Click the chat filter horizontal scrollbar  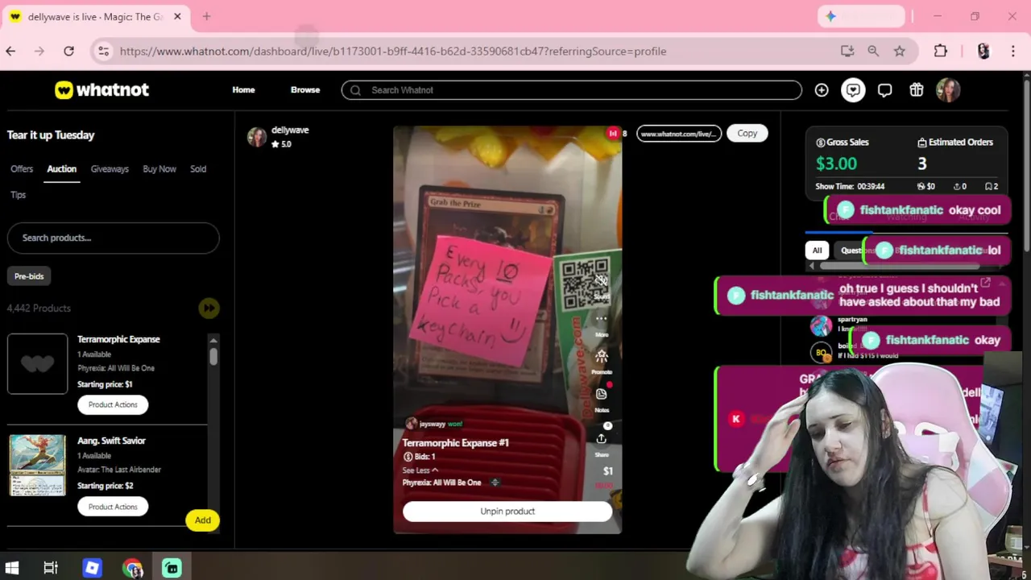[x=899, y=265]
